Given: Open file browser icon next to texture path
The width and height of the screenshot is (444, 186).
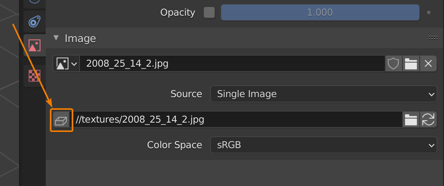Looking at the screenshot, I should 411,120.
